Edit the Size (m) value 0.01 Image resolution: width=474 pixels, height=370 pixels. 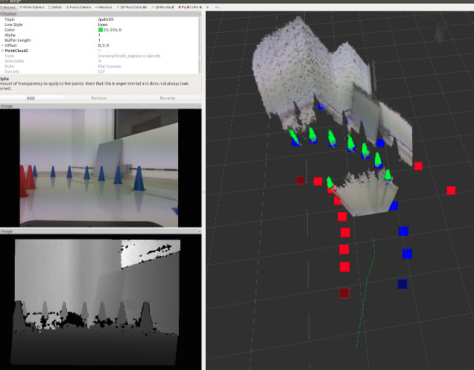[101, 71]
